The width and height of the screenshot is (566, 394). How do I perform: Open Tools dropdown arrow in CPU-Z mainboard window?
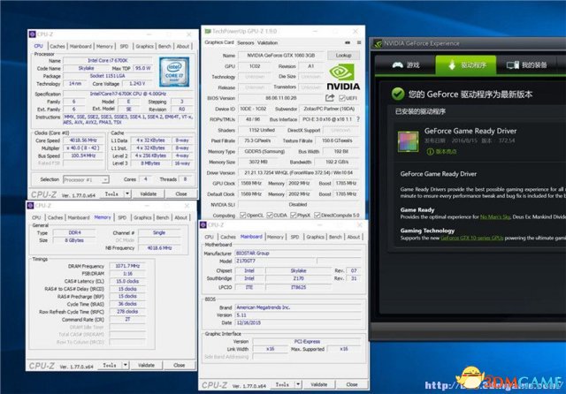298,384
